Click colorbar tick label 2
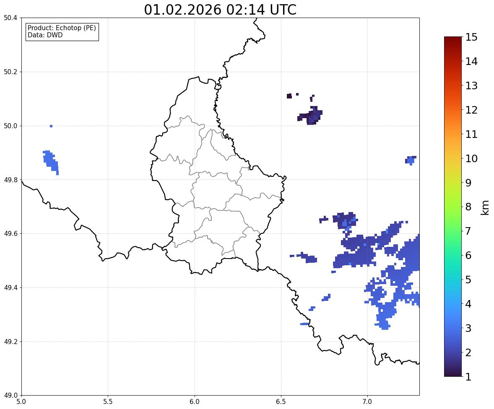 pyautogui.click(x=468, y=352)
